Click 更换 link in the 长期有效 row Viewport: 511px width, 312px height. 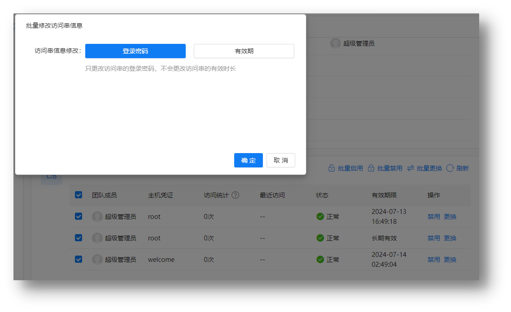tap(450, 238)
